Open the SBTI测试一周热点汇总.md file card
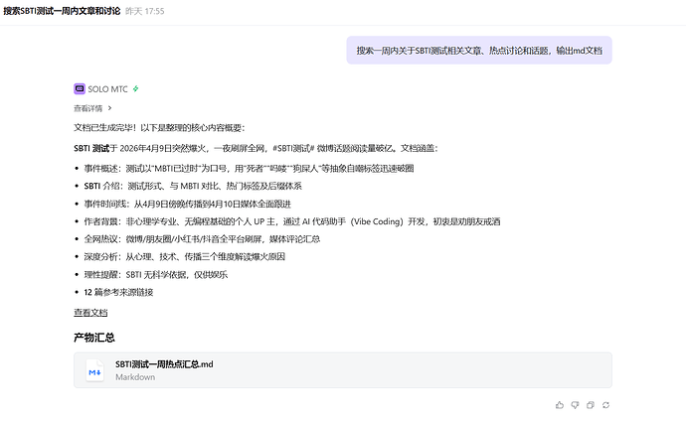This screenshot has width=686, height=422. 342,370
